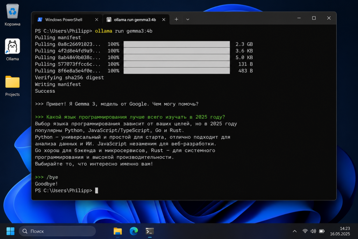Click the command text 'ollama run gemma3:4b'
The width and height of the screenshot is (358, 239).
pyautogui.click(x=123, y=31)
